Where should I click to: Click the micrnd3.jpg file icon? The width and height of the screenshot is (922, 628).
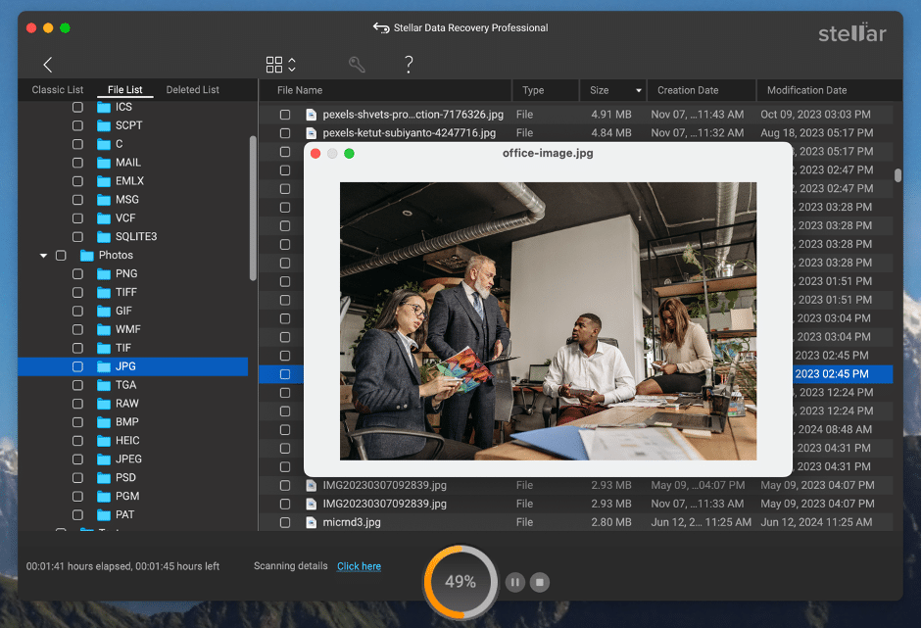[x=311, y=522]
